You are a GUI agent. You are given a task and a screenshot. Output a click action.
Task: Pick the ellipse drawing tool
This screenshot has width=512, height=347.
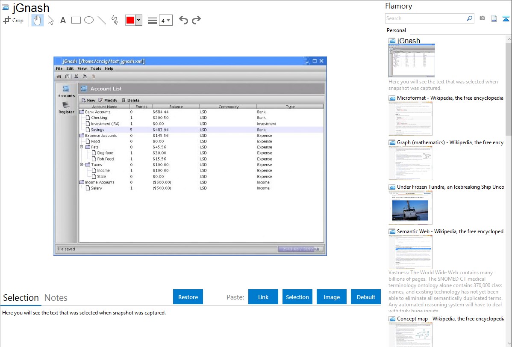(x=89, y=20)
